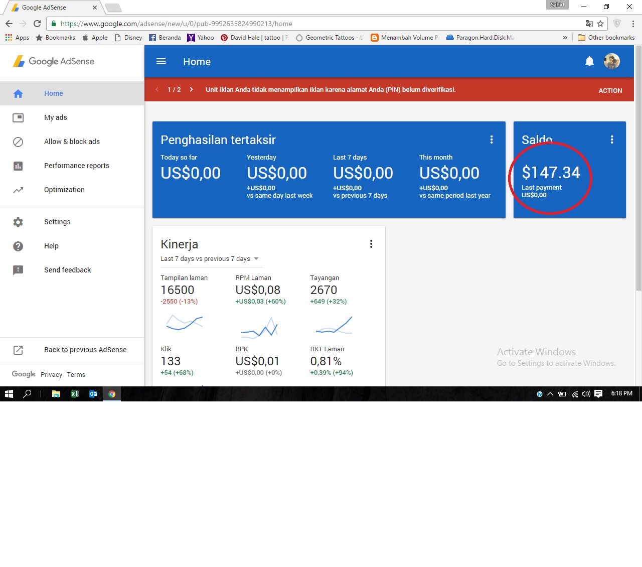642x567 pixels.
Task: Open the Apps bookmarks shortcut
Action: tap(17, 38)
